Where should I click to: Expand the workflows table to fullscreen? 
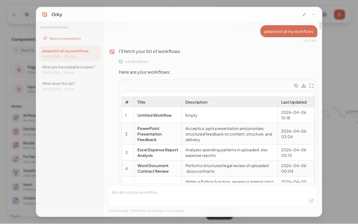(311, 86)
